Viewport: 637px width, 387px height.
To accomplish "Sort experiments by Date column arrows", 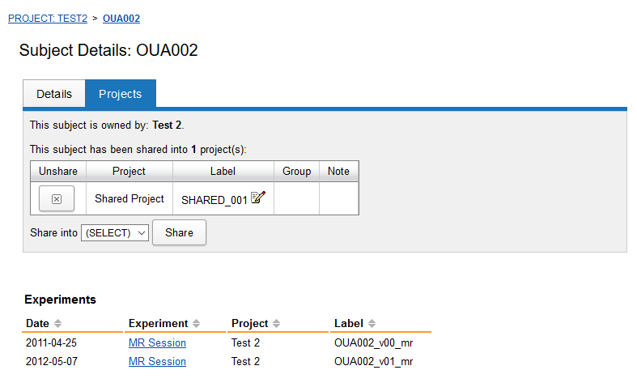I will tap(58, 324).
